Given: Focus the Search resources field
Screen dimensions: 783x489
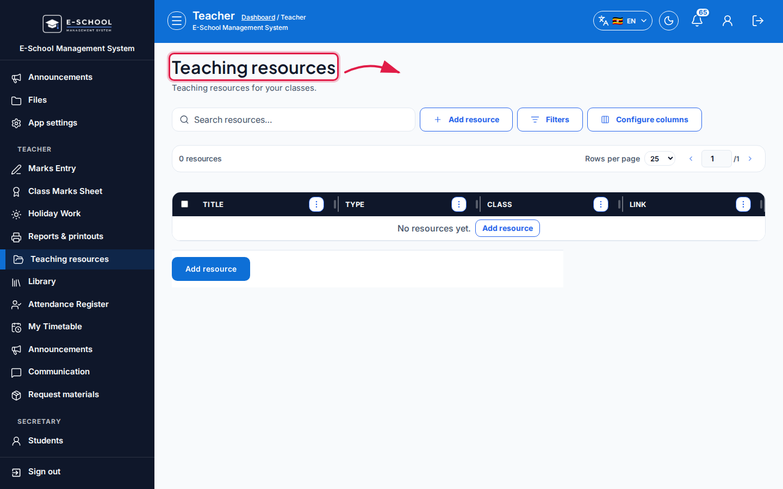Looking at the screenshot, I should pos(294,120).
